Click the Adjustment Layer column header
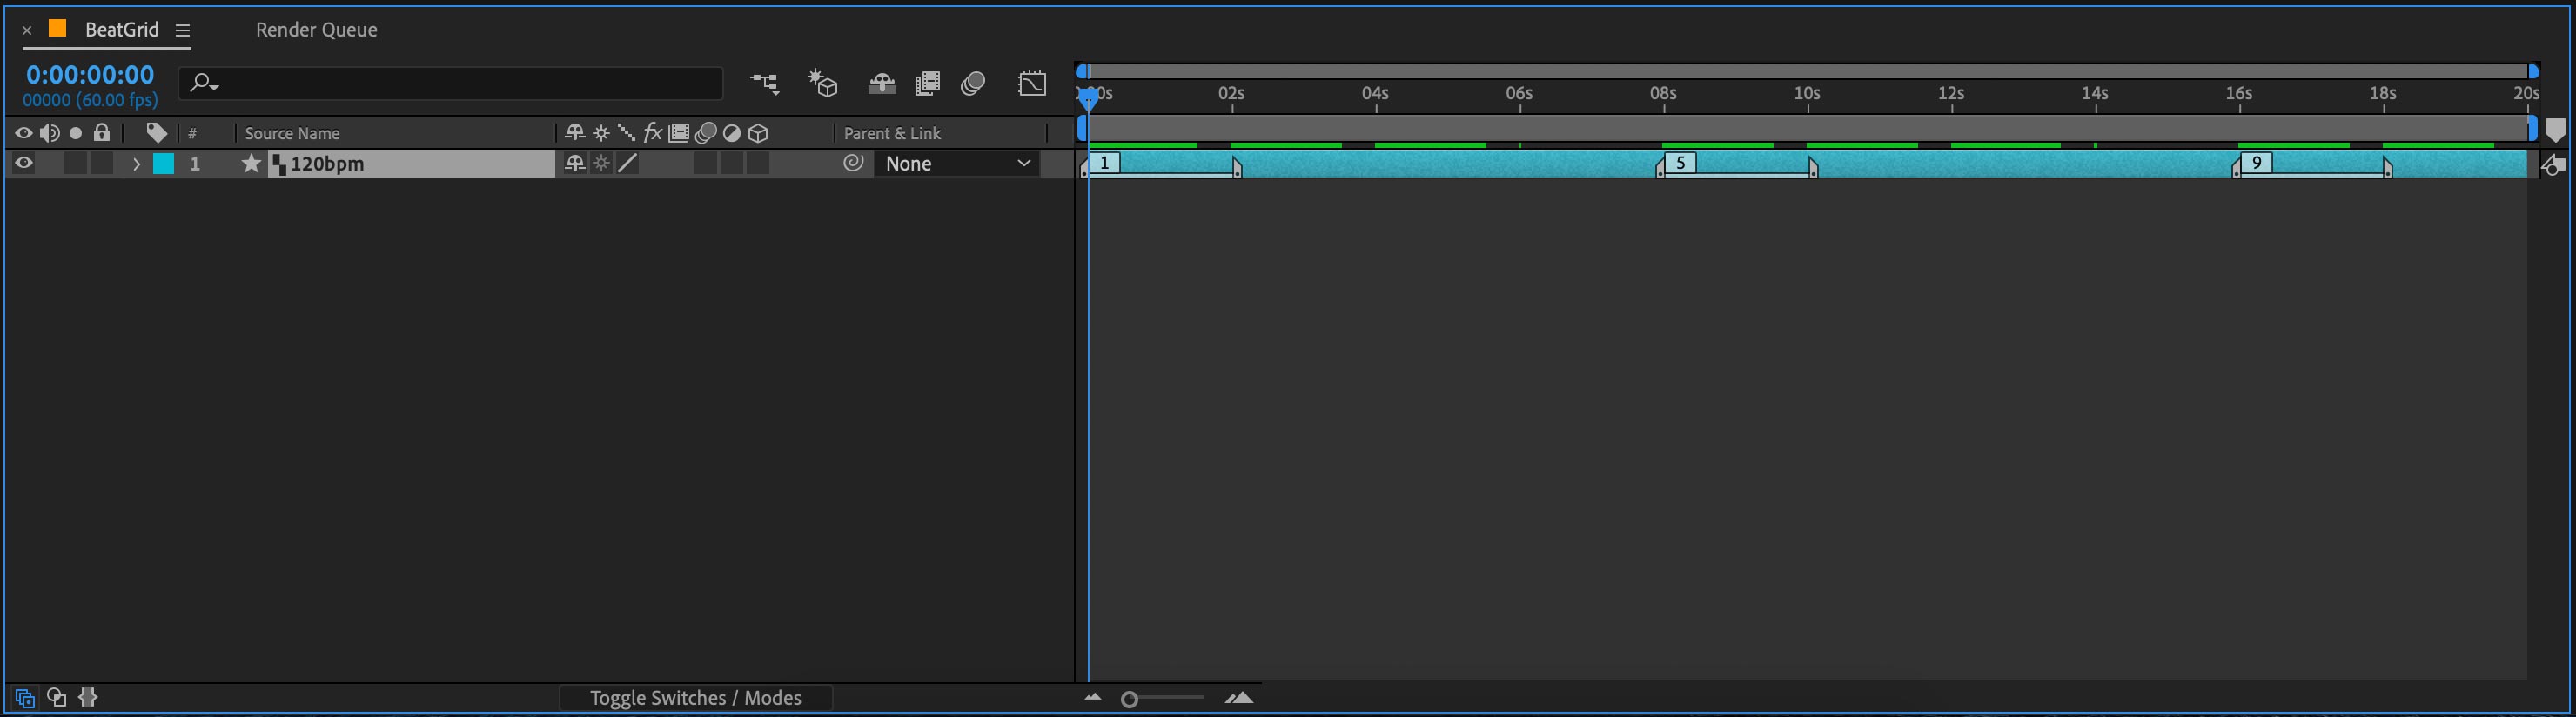 [x=732, y=133]
